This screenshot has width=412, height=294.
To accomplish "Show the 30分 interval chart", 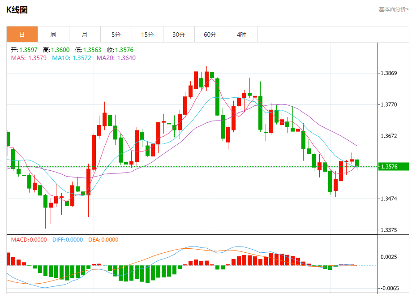I will (x=179, y=35).
